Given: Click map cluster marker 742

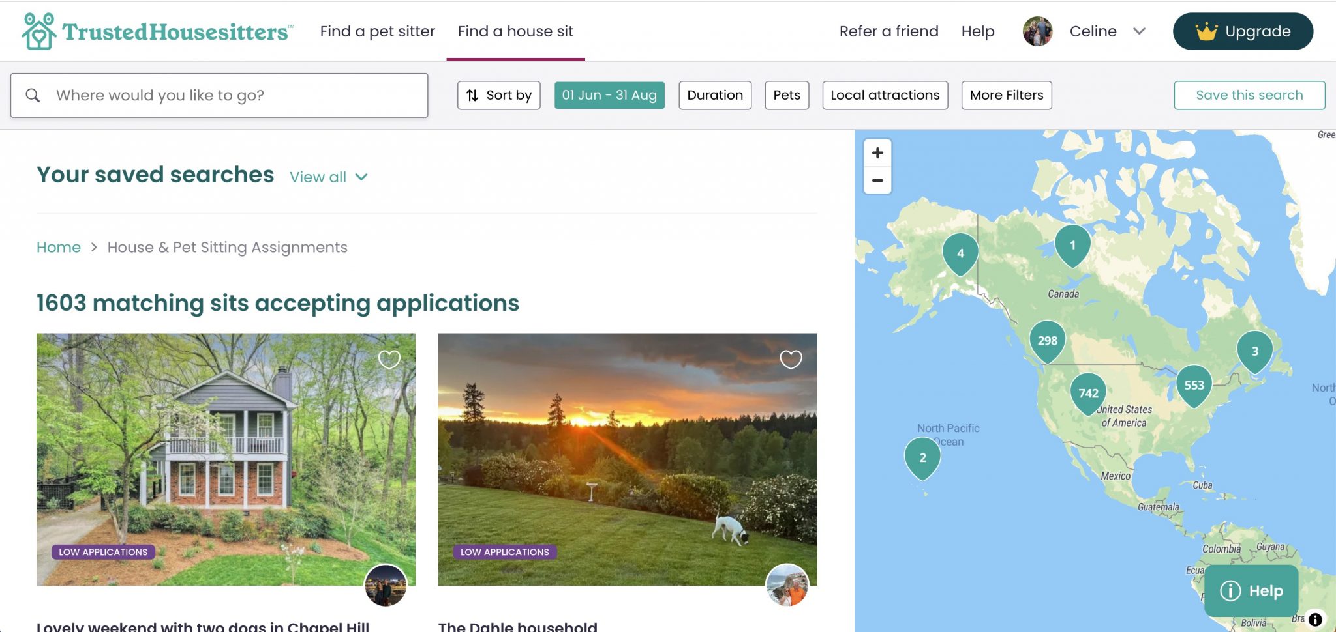Looking at the screenshot, I should click(x=1088, y=394).
